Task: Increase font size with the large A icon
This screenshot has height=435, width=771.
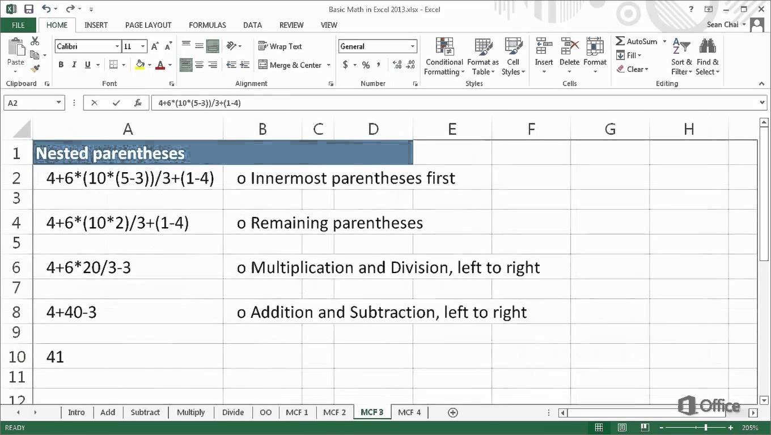Action: tap(155, 46)
